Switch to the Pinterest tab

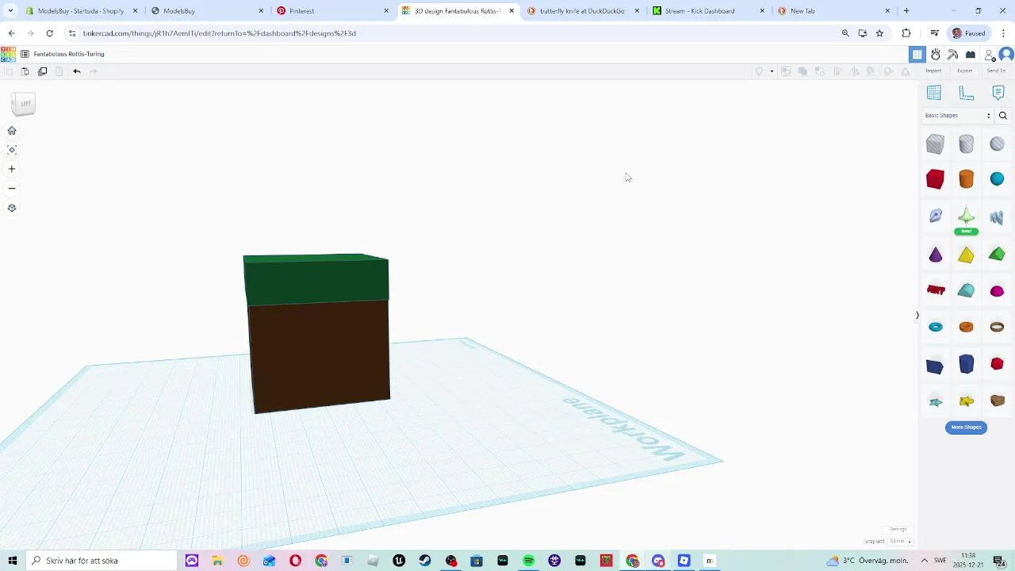(333, 11)
